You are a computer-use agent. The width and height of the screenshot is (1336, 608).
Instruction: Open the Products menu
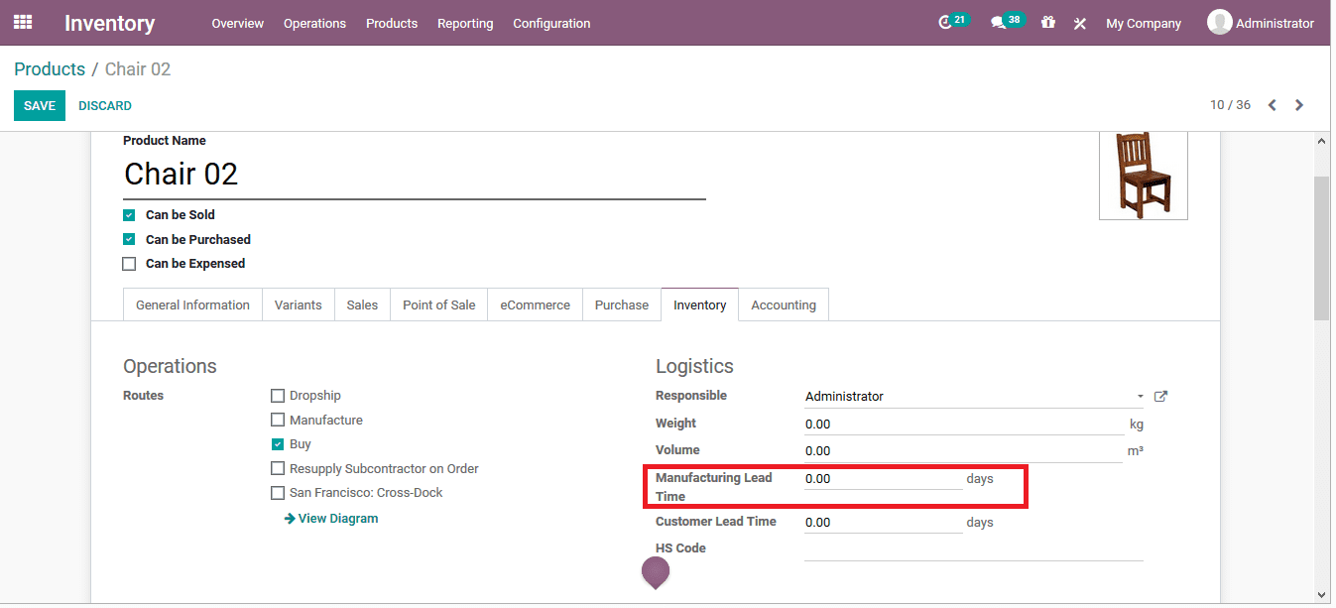tap(392, 23)
